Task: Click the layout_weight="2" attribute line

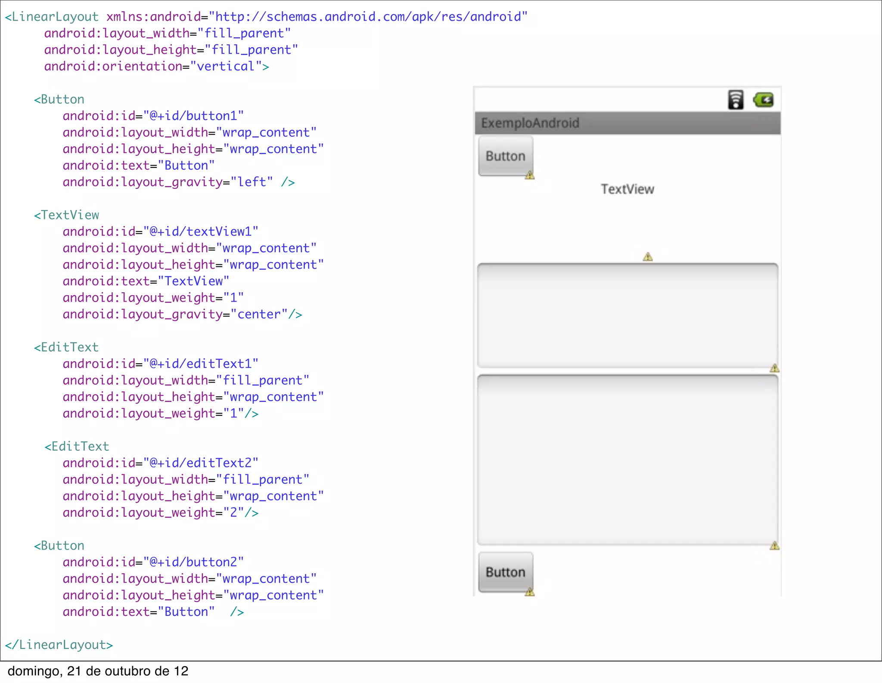Action: (160, 513)
